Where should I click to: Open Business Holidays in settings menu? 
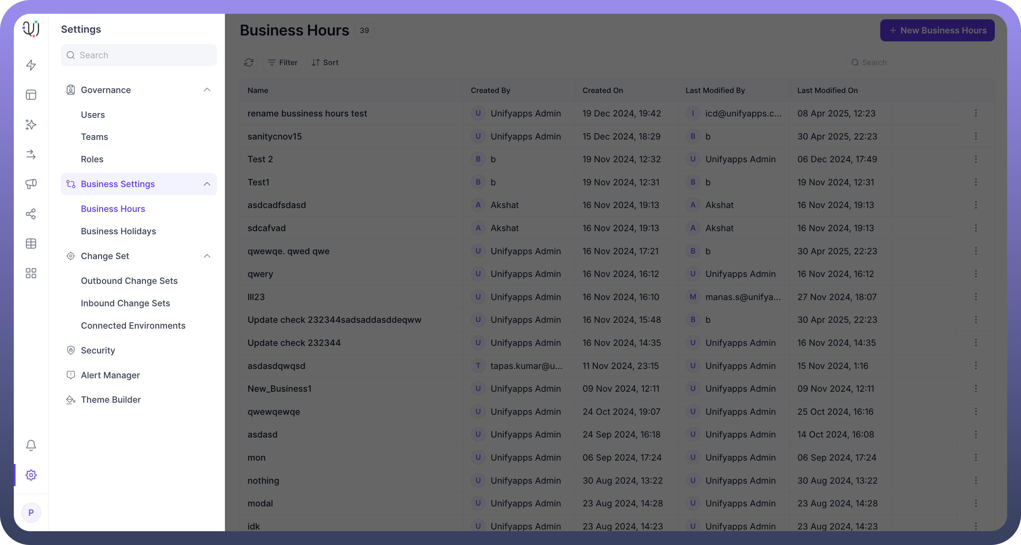[x=118, y=231]
